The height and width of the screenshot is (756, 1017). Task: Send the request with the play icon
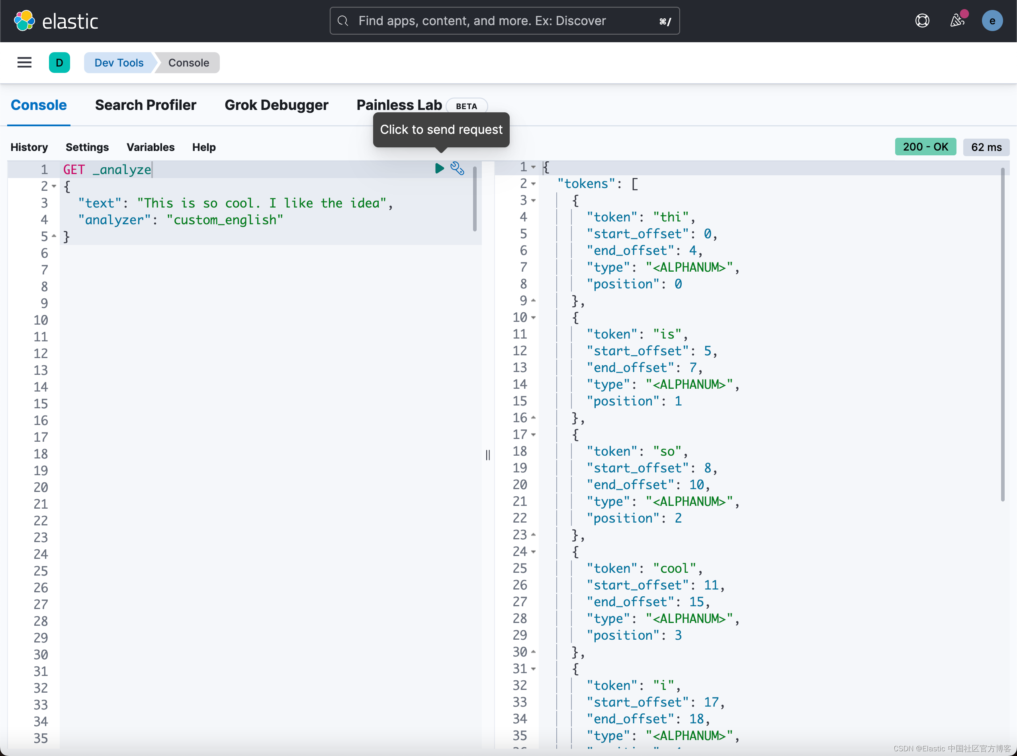(x=439, y=168)
